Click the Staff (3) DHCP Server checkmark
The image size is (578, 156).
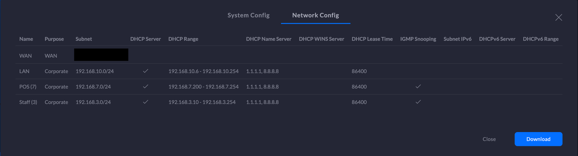(x=145, y=102)
